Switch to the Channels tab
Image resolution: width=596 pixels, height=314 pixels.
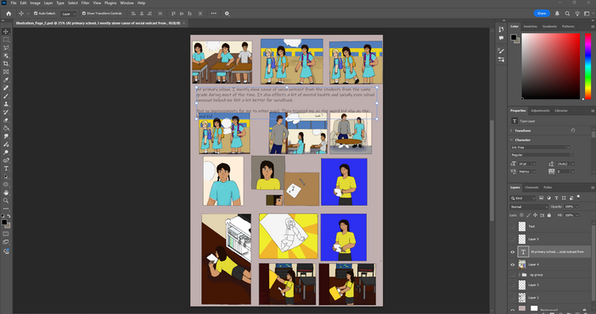point(531,188)
